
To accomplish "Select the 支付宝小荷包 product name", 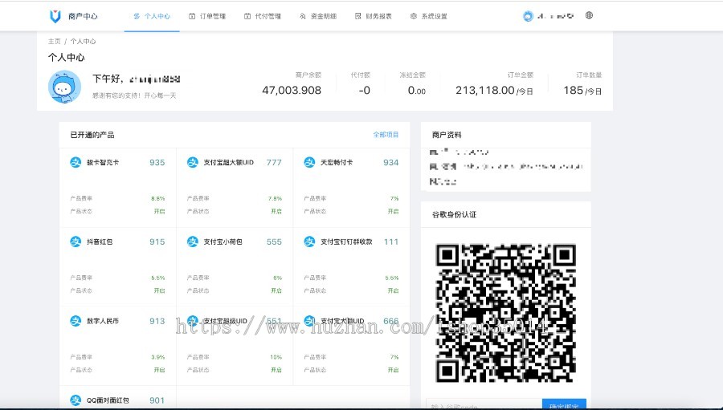I will (223, 242).
